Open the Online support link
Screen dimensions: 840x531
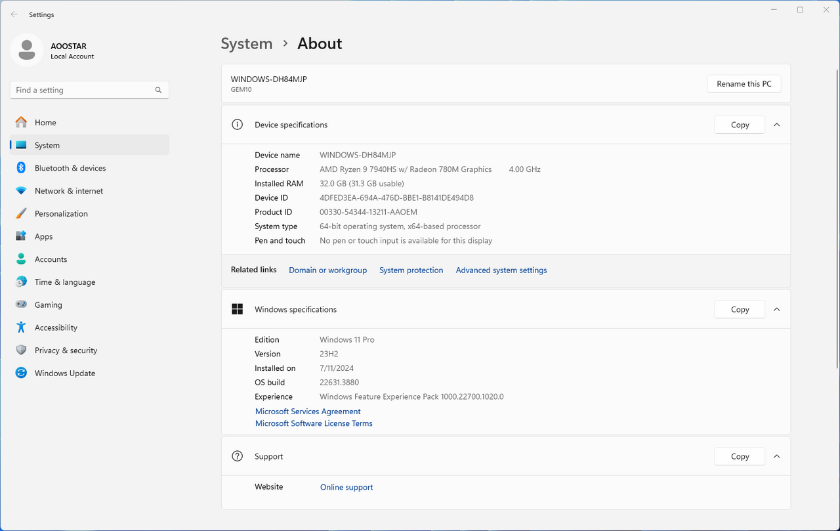tap(346, 487)
